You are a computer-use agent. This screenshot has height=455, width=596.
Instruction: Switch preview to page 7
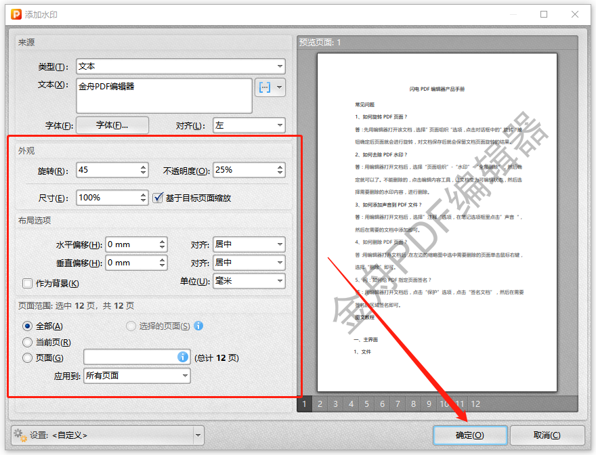tap(398, 404)
